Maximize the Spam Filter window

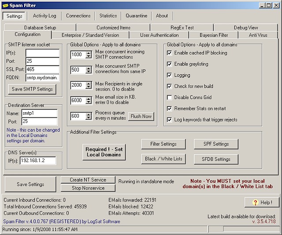pos(268,5)
